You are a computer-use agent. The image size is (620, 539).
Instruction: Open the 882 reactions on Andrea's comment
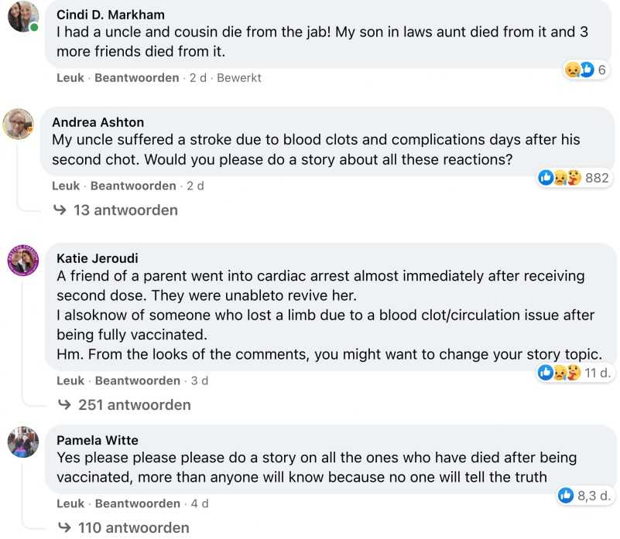[574, 178]
